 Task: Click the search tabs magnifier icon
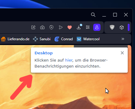tap(93, 15)
